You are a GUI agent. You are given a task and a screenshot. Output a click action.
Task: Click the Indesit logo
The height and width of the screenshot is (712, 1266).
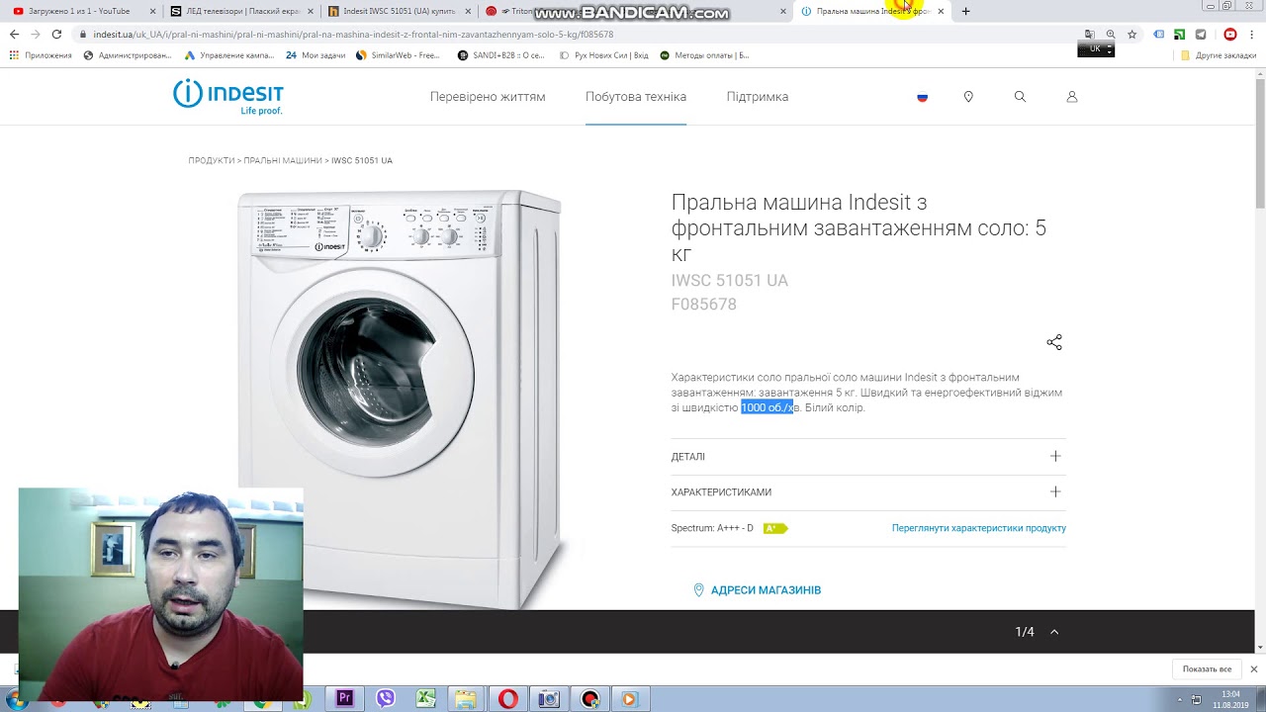[228, 96]
